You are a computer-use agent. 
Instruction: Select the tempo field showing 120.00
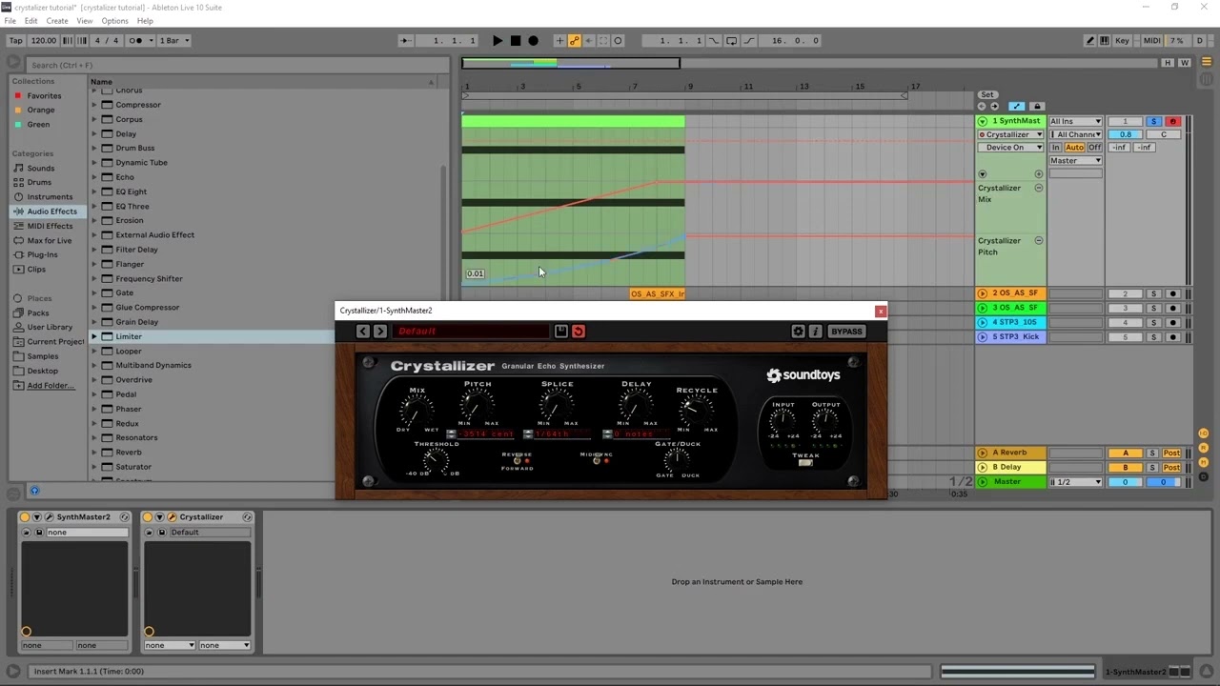44,40
